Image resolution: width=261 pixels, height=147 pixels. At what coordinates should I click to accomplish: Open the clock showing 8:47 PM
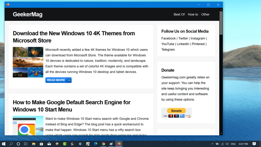click(x=243, y=144)
